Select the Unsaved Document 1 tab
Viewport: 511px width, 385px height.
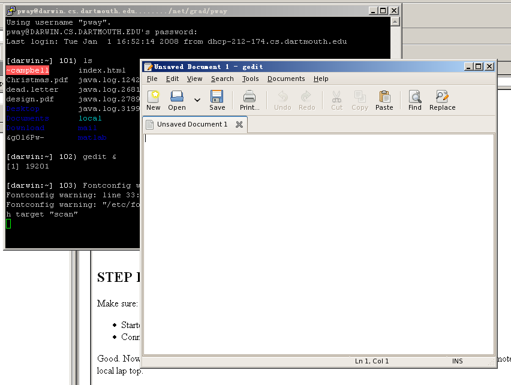(192, 124)
